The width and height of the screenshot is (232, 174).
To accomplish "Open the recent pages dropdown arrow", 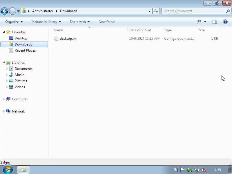I will [x=18, y=11].
